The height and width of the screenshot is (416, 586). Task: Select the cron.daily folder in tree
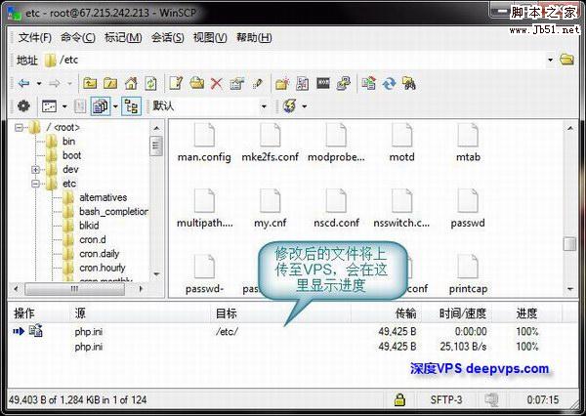[x=102, y=254]
